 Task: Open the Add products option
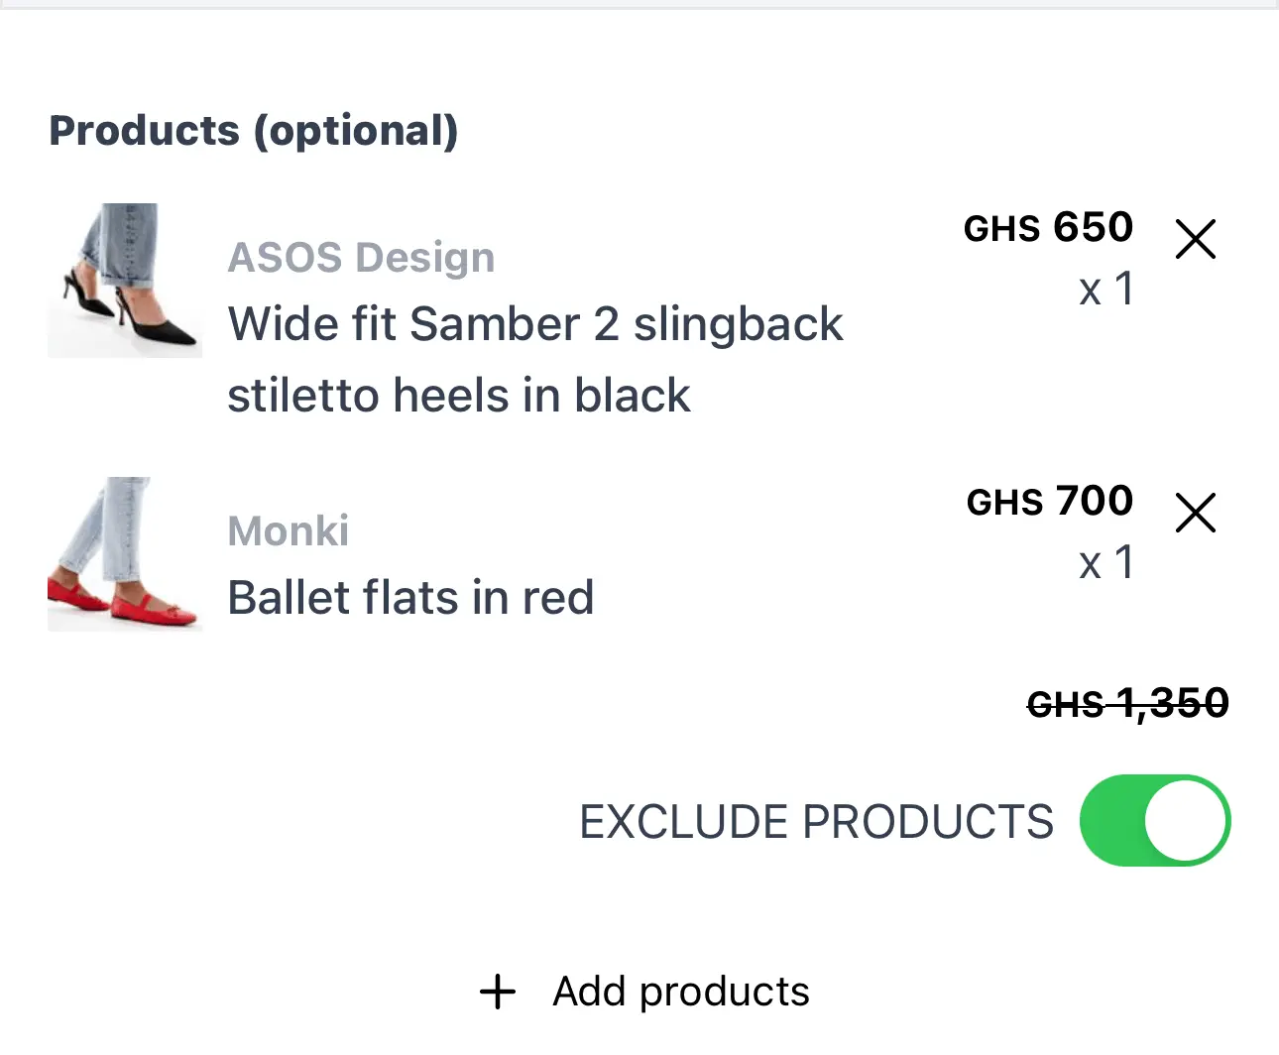(x=680, y=991)
